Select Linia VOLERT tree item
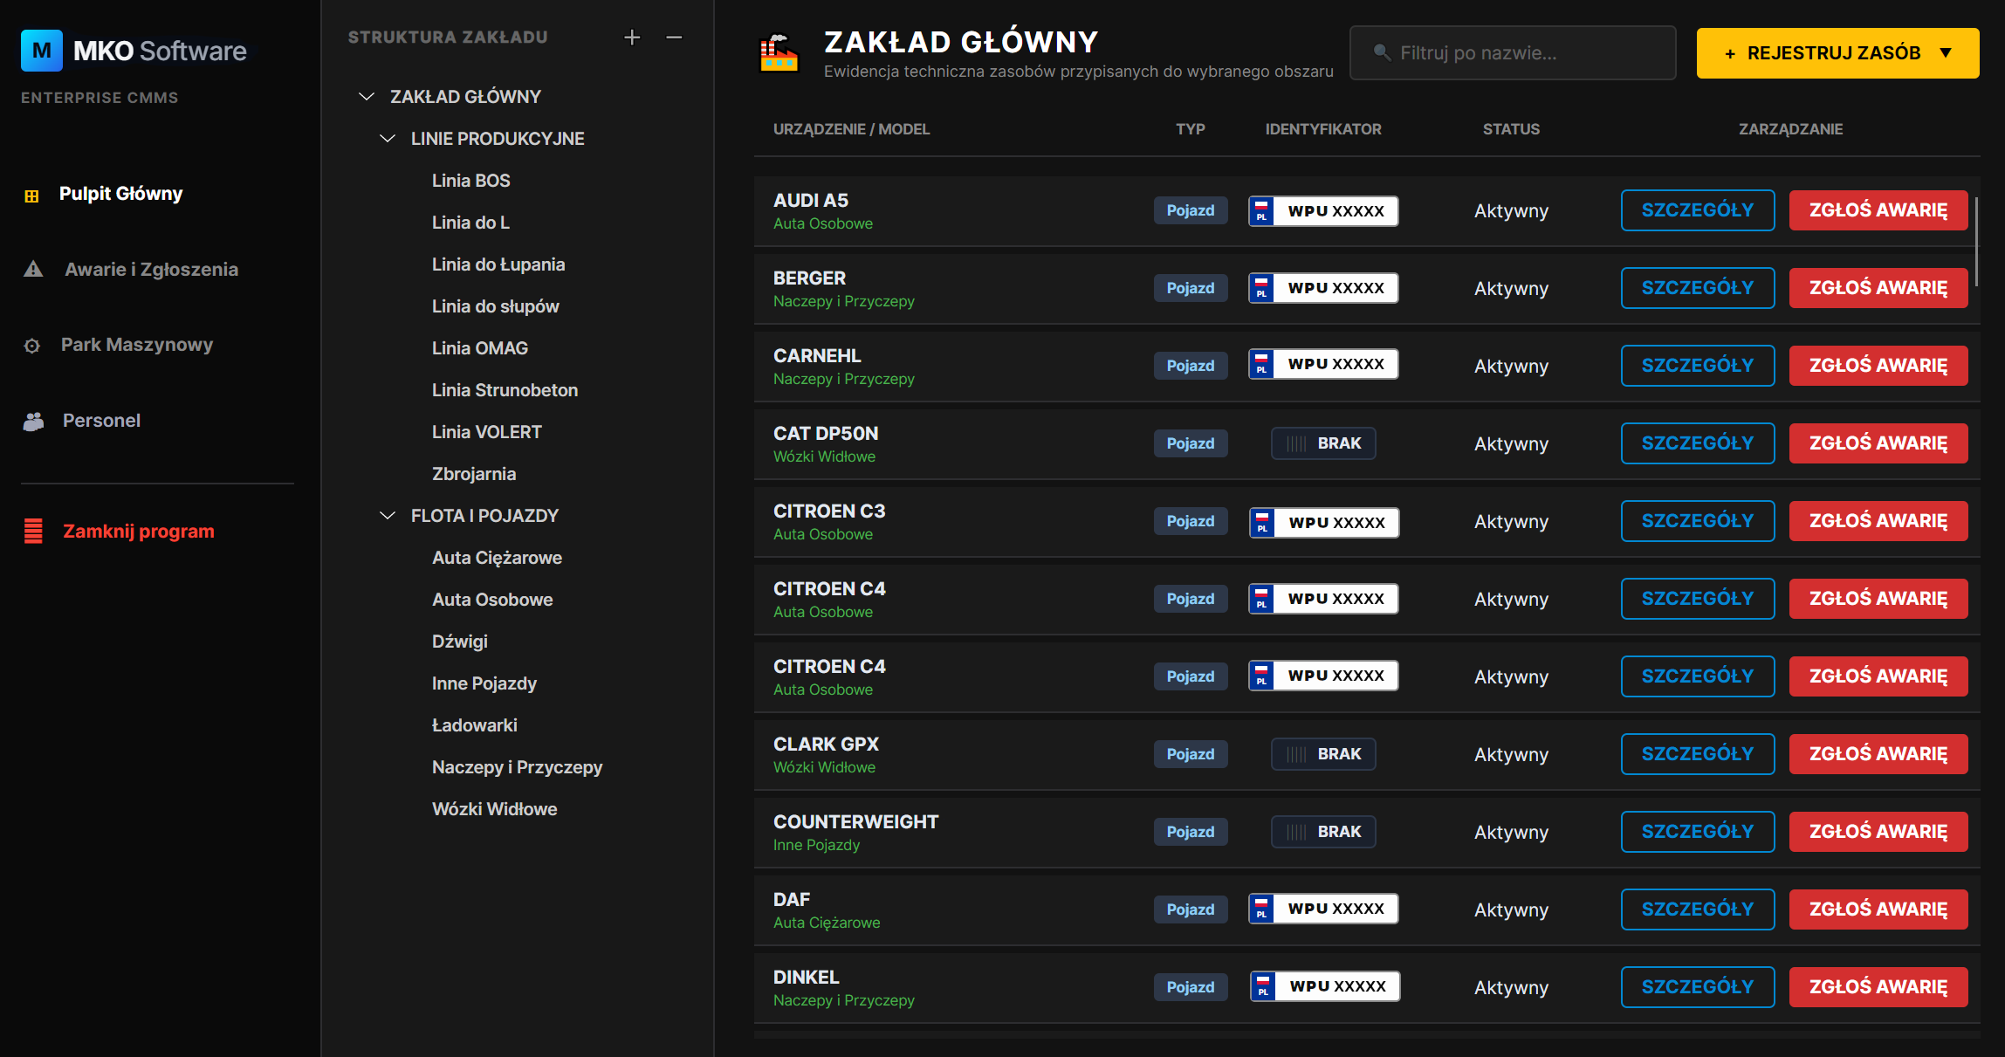This screenshot has width=2005, height=1057. [487, 432]
